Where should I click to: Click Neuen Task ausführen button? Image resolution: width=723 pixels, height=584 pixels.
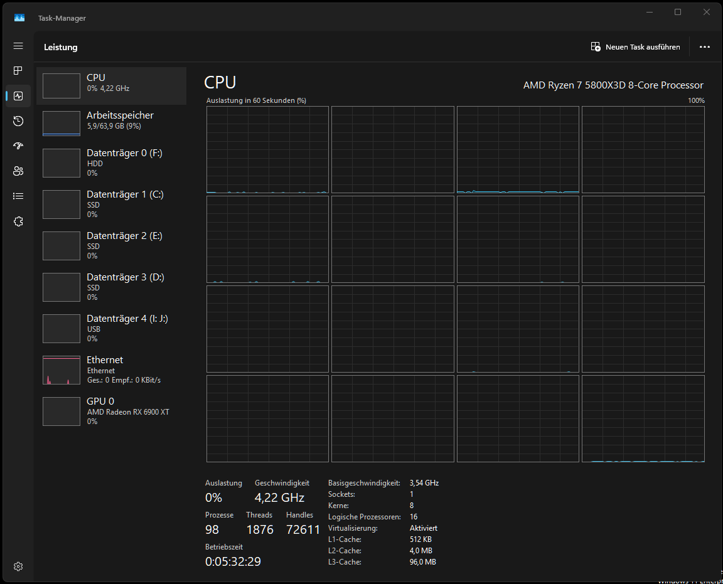click(635, 47)
